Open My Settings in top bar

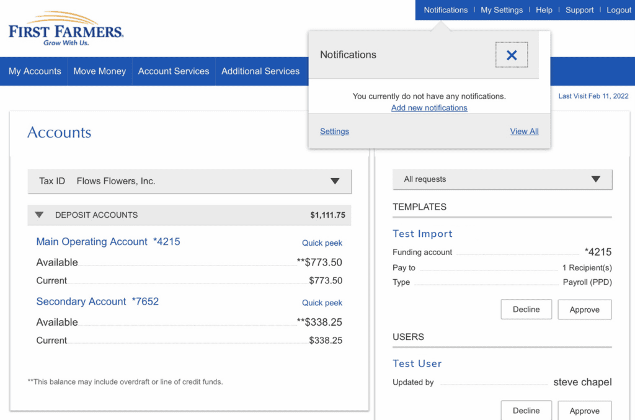click(501, 10)
